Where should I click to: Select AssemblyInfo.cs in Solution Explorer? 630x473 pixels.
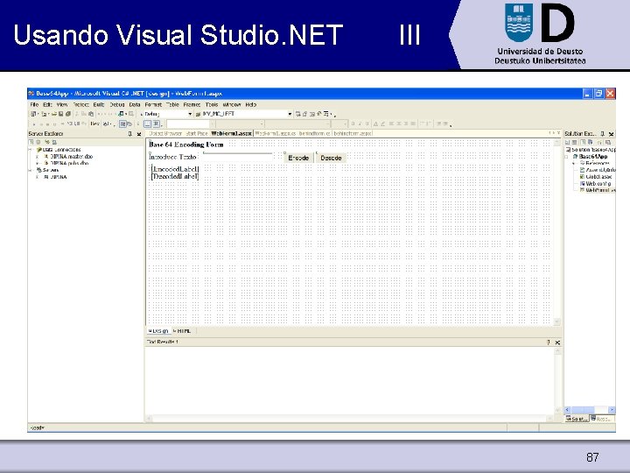coord(600,170)
